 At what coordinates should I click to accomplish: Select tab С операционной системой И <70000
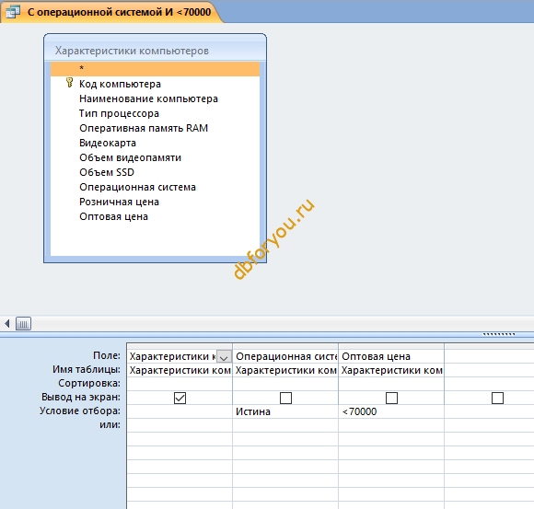[x=112, y=12]
